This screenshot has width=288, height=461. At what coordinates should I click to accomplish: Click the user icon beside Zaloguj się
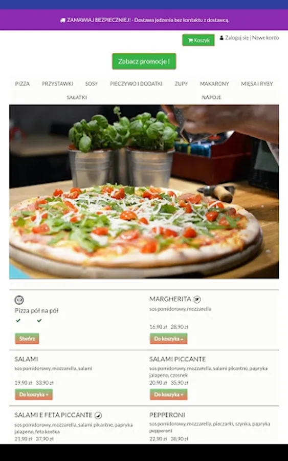click(221, 38)
